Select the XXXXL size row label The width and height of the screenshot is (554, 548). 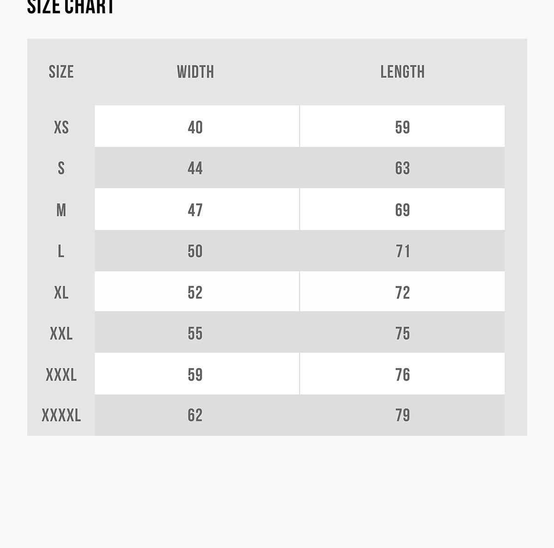61,415
